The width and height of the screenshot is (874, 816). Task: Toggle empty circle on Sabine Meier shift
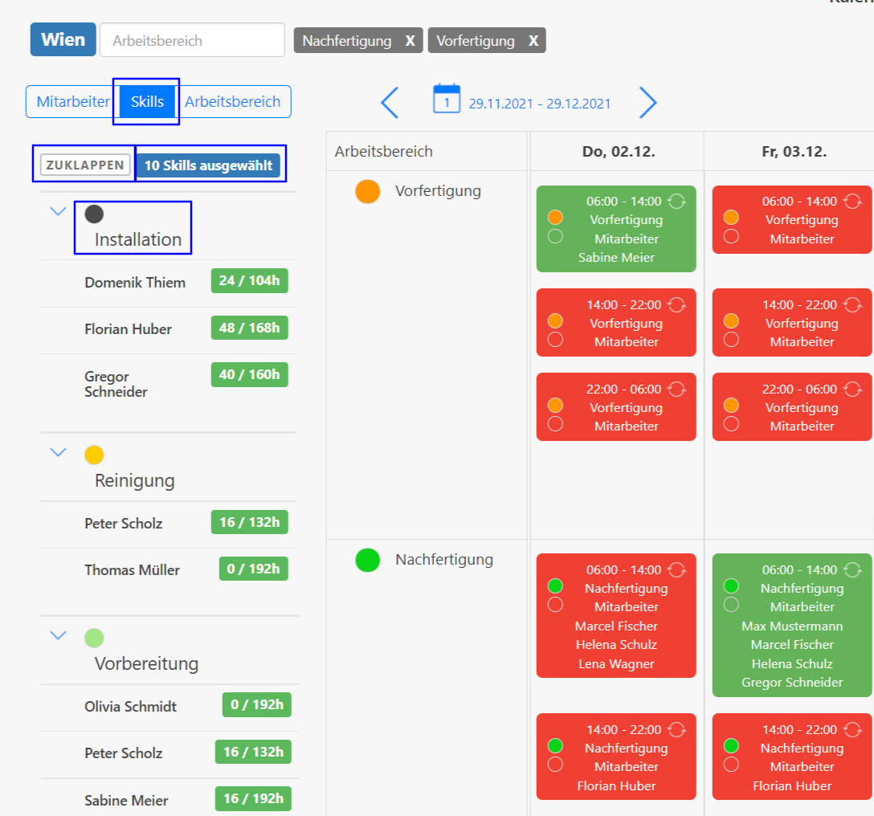555,236
